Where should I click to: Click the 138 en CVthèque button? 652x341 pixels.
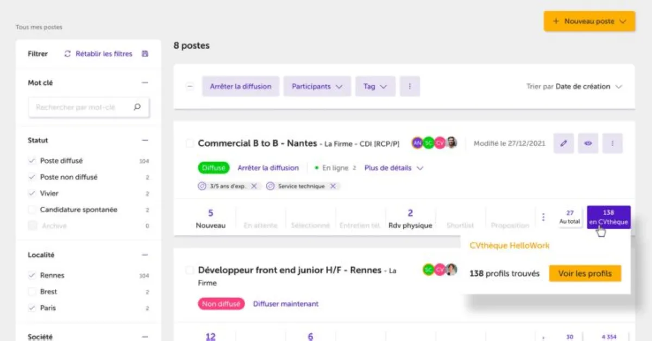click(609, 217)
